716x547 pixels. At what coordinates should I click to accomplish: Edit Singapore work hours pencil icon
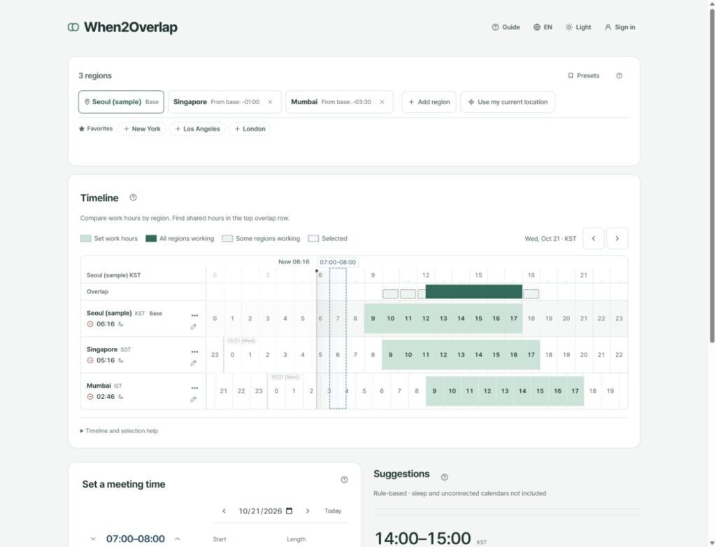tap(194, 363)
